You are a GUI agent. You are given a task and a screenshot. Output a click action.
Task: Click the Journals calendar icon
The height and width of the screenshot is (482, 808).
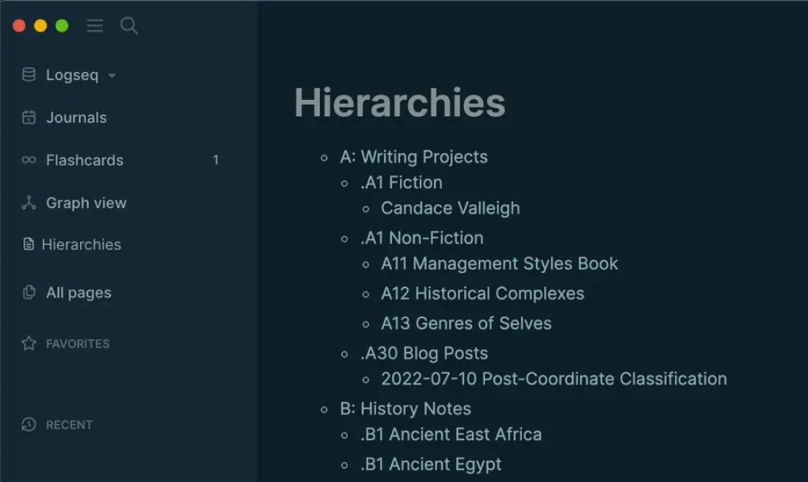click(x=29, y=118)
